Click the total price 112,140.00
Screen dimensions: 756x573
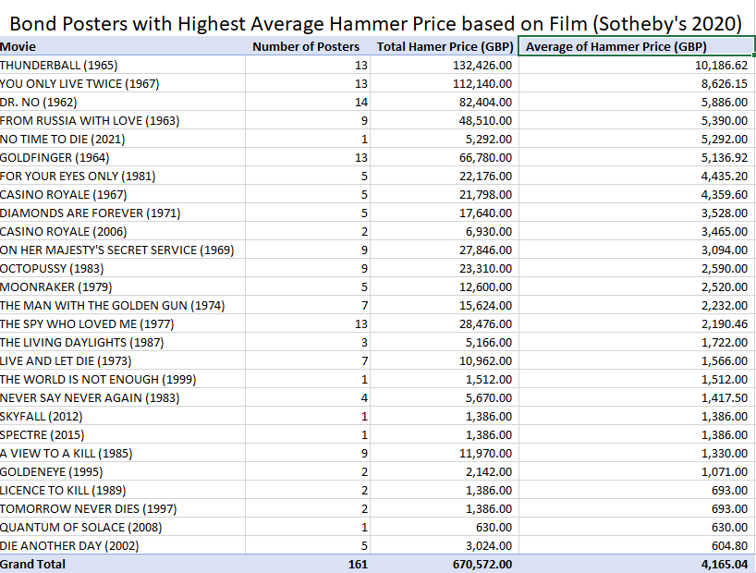482,83
